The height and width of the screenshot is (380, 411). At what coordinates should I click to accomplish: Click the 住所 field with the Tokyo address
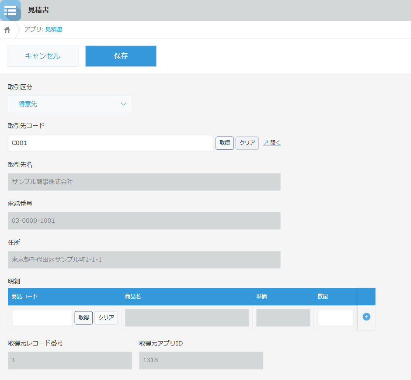144,259
